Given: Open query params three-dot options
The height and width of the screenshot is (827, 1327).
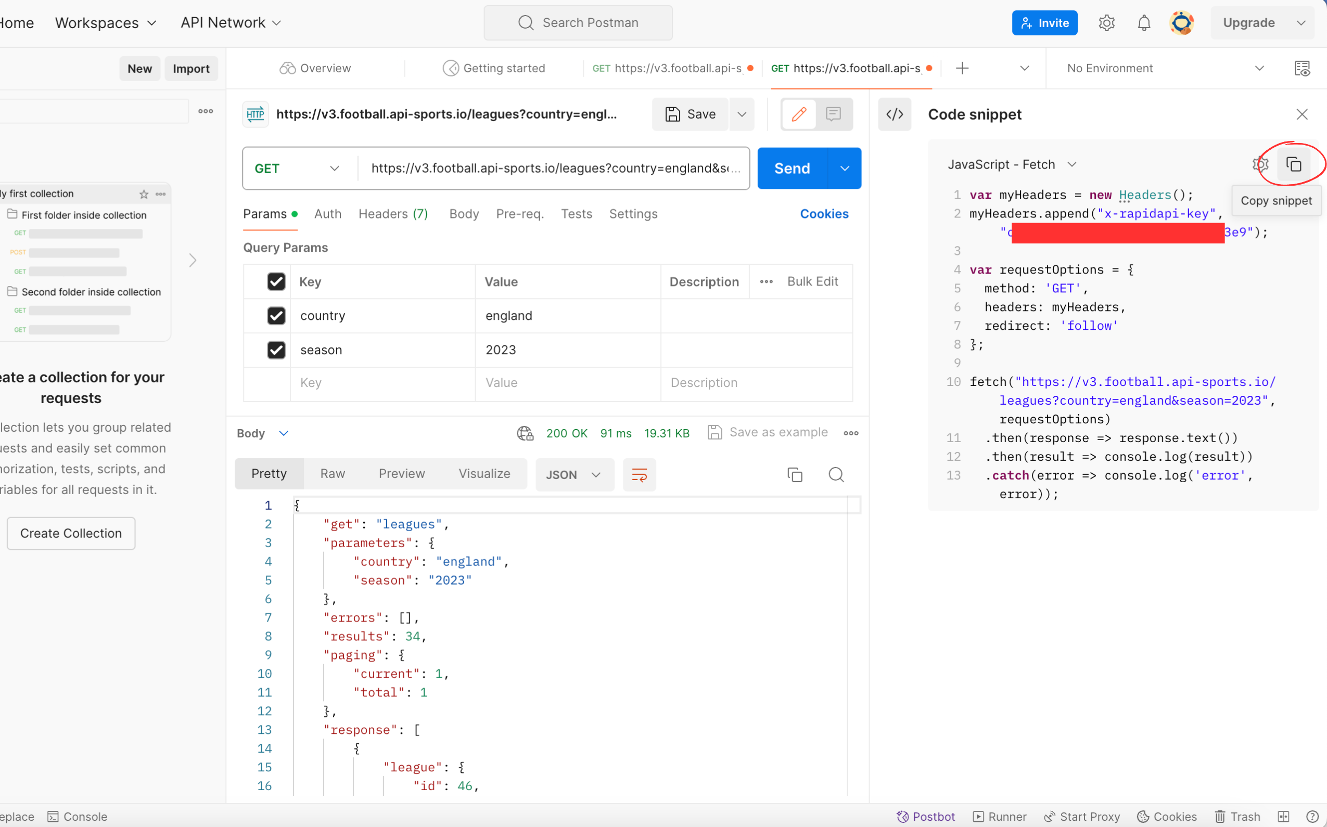Looking at the screenshot, I should pos(766,282).
